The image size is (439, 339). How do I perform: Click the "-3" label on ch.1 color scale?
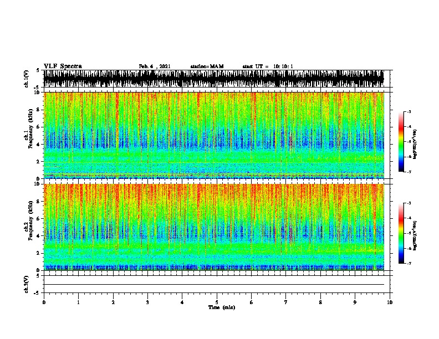tap(409, 112)
